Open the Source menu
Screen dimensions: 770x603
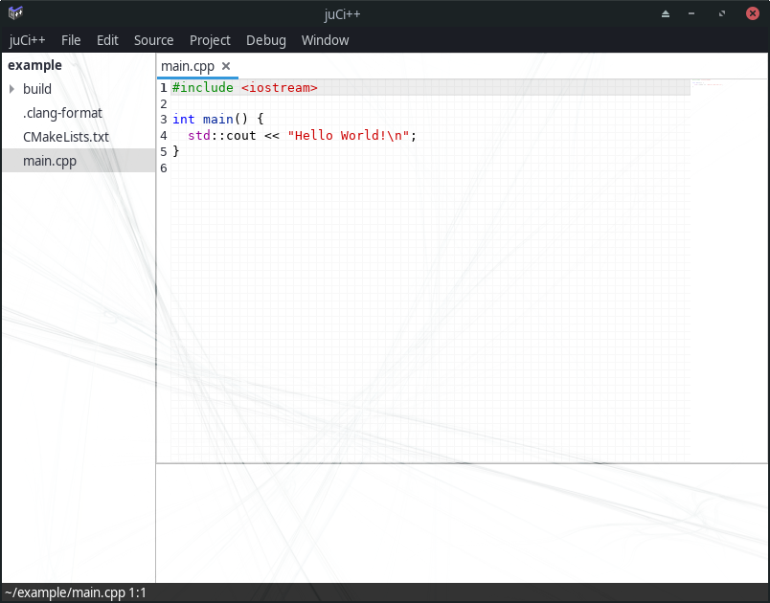(x=153, y=40)
